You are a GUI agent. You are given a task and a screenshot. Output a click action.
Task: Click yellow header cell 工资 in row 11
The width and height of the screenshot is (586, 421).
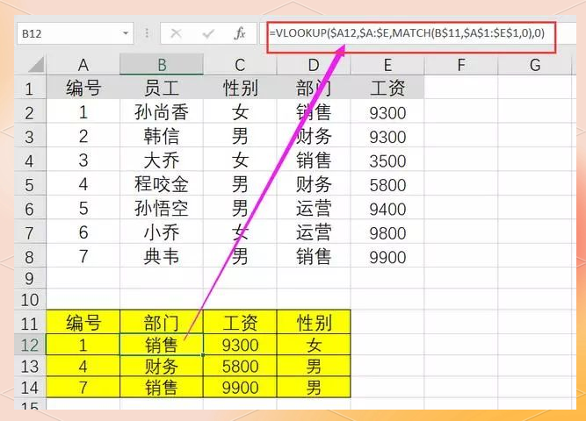(240, 323)
